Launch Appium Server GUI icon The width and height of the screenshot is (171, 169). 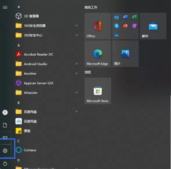[x=19, y=83]
